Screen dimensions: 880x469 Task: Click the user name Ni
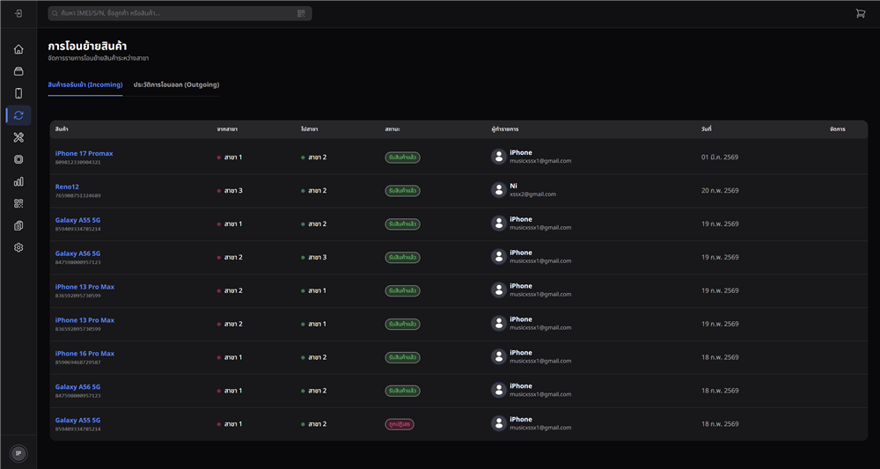pyautogui.click(x=514, y=186)
